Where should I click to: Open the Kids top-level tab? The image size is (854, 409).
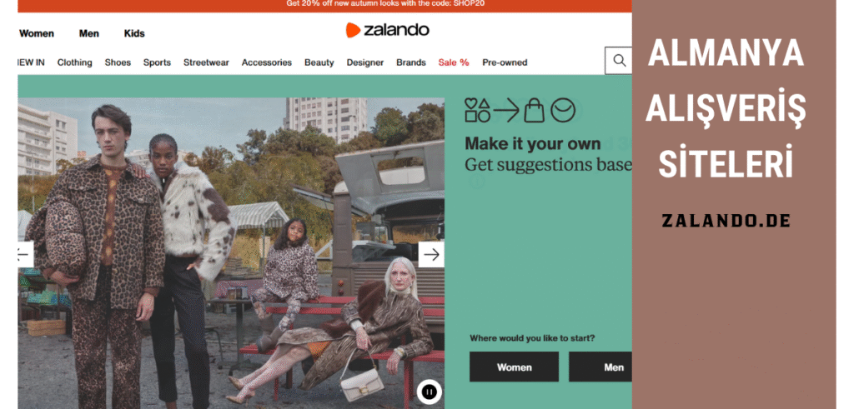click(x=134, y=33)
